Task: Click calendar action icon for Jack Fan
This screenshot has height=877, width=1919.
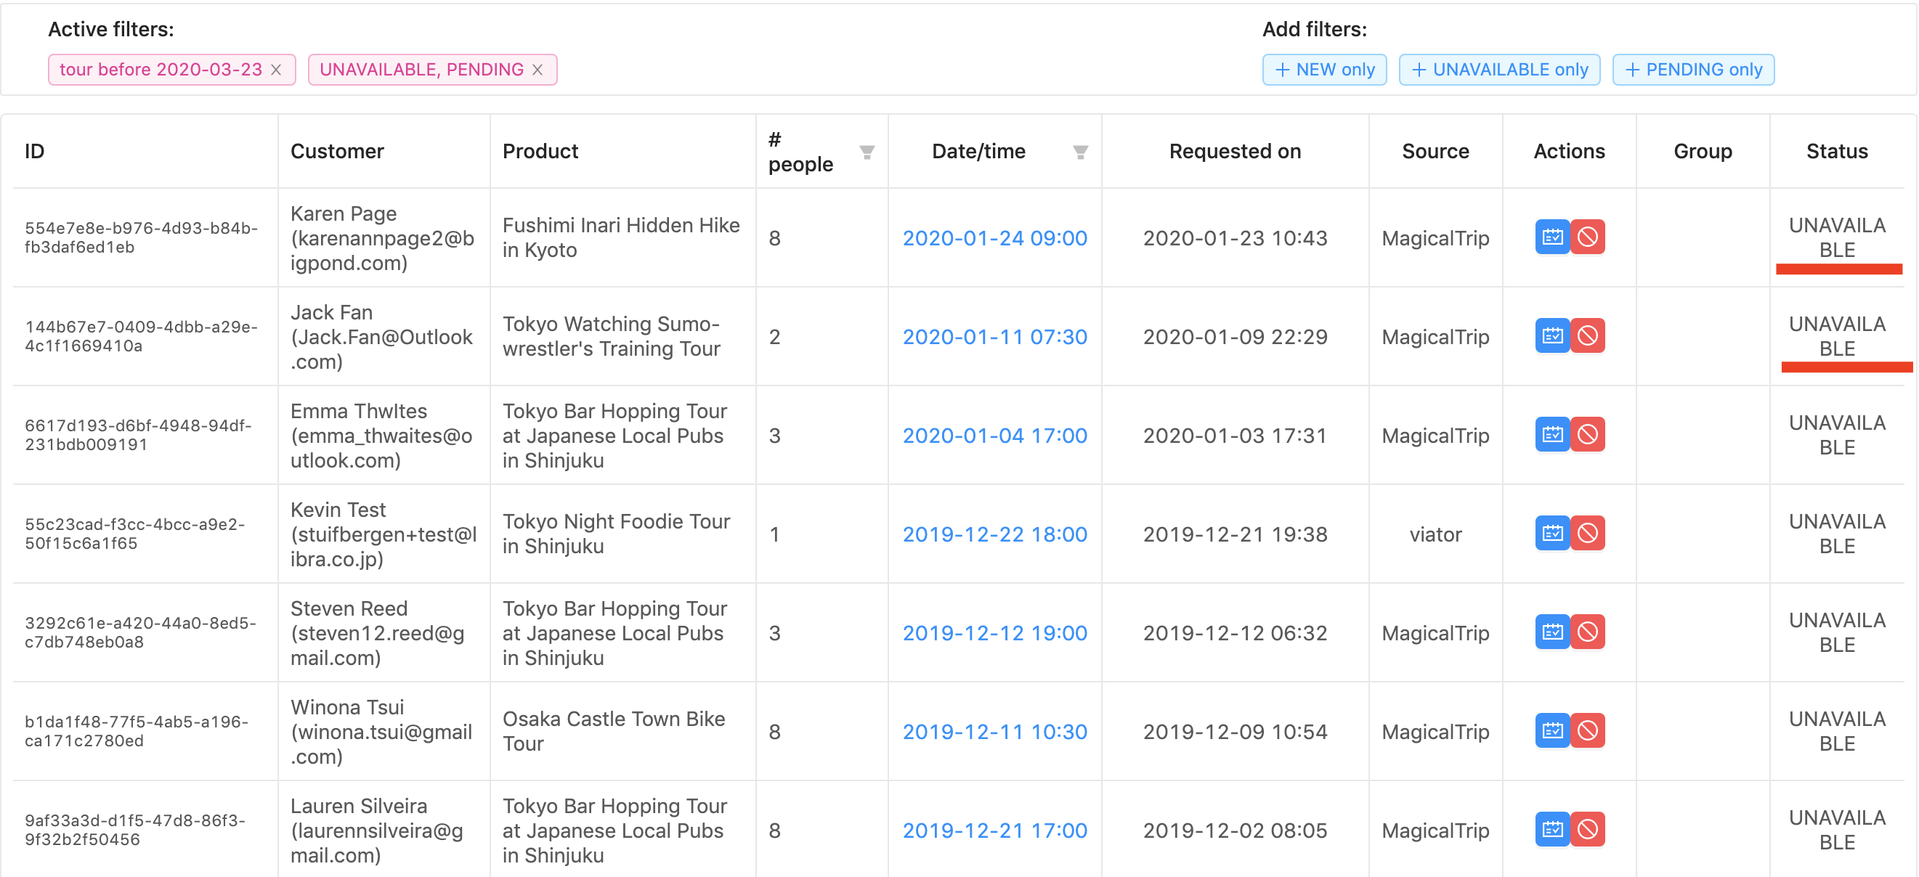Action: 1551,337
